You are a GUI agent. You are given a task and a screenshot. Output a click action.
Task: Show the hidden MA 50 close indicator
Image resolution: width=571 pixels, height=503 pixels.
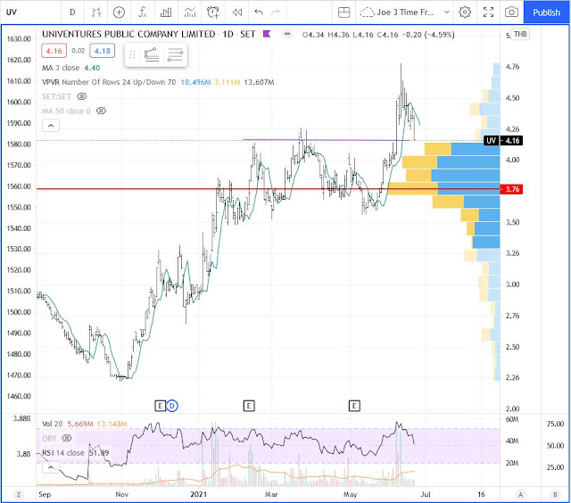tap(101, 111)
